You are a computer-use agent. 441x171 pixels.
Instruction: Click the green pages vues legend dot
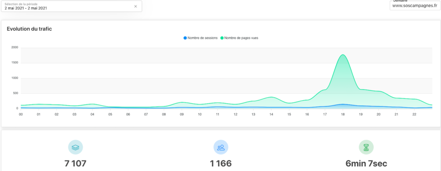(222, 38)
